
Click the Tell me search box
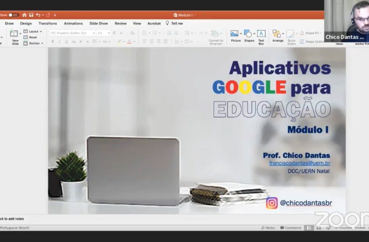pyautogui.click(x=174, y=23)
